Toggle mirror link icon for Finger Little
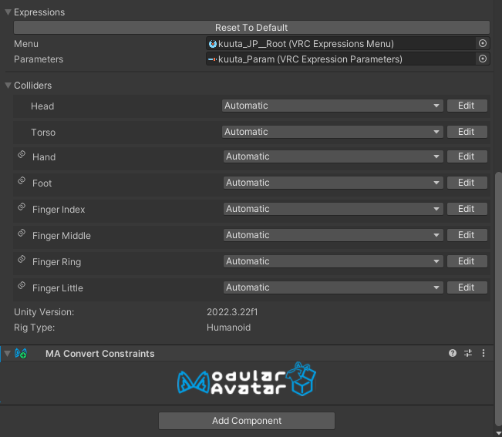 click(x=22, y=286)
